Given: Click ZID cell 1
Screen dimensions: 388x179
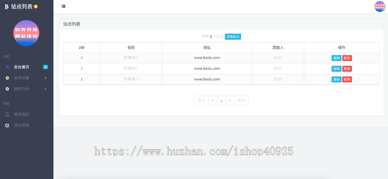Looking at the screenshot, I should (x=81, y=79).
